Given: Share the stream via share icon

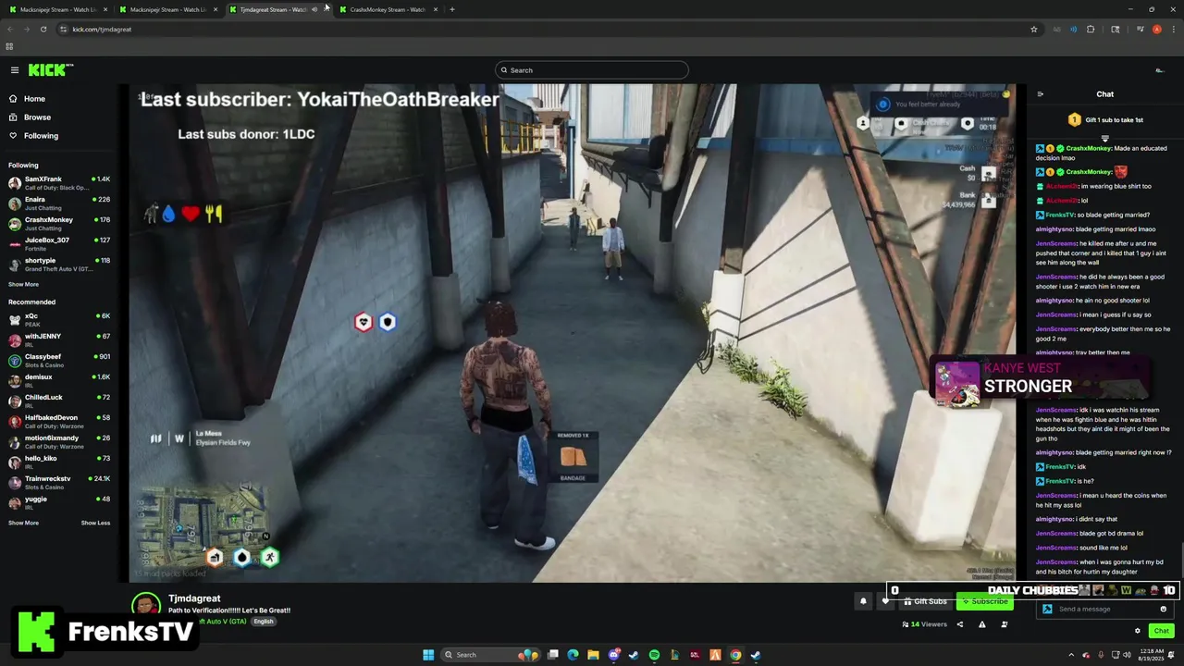Looking at the screenshot, I should tap(959, 624).
